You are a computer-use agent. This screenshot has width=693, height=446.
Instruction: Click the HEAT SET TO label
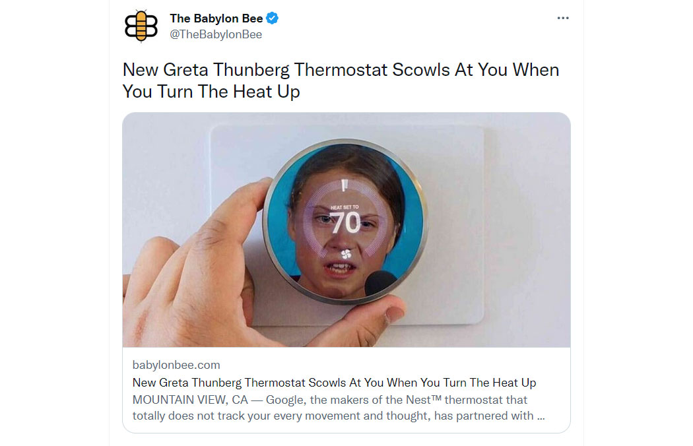345,207
